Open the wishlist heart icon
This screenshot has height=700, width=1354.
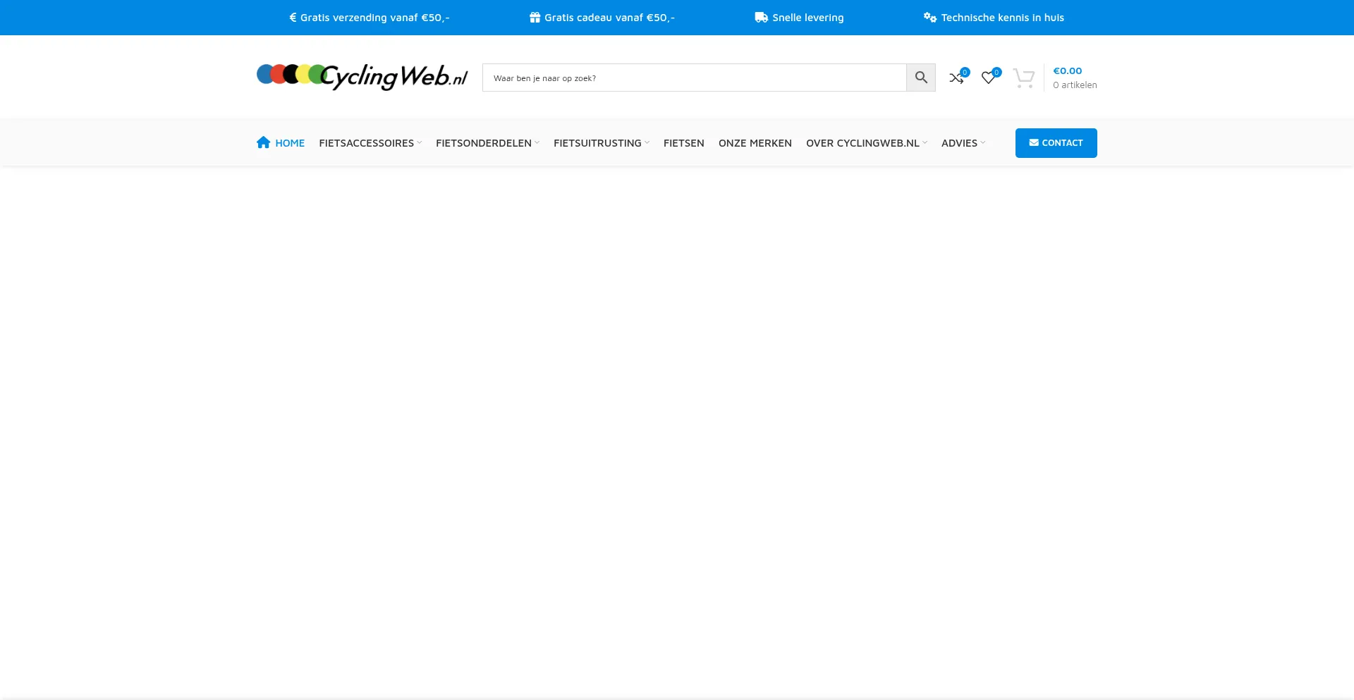tap(988, 78)
